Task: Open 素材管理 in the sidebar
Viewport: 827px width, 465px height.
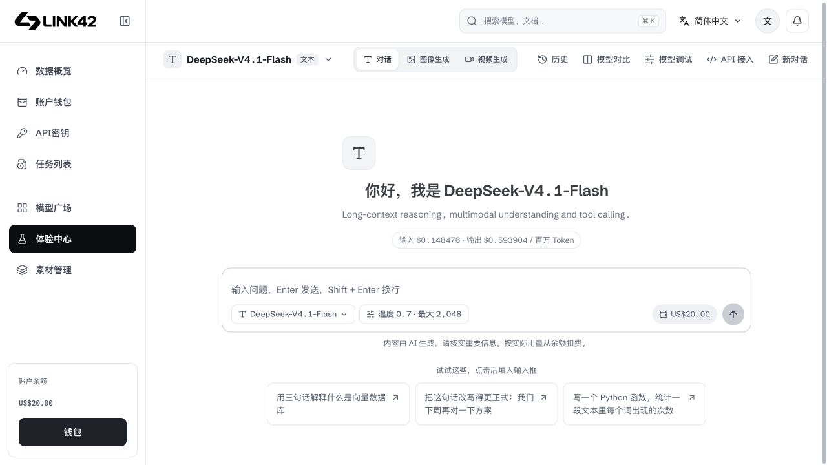Action: pos(72,270)
